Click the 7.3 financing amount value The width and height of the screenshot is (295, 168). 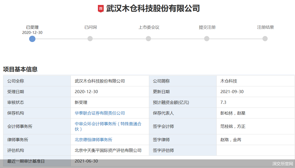pos(223,102)
